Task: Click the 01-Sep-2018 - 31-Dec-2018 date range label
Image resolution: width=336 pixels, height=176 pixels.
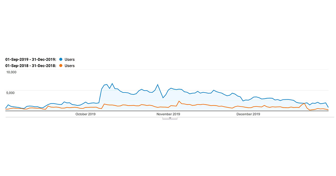Action: point(31,66)
